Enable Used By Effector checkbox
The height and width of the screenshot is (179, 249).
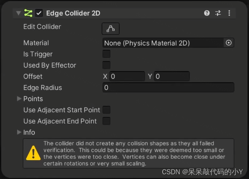(x=107, y=65)
